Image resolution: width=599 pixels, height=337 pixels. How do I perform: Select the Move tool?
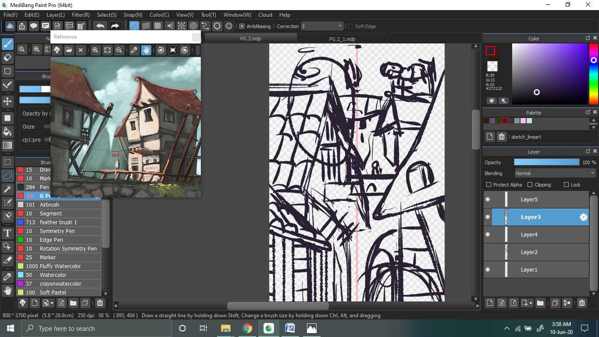(x=7, y=101)
